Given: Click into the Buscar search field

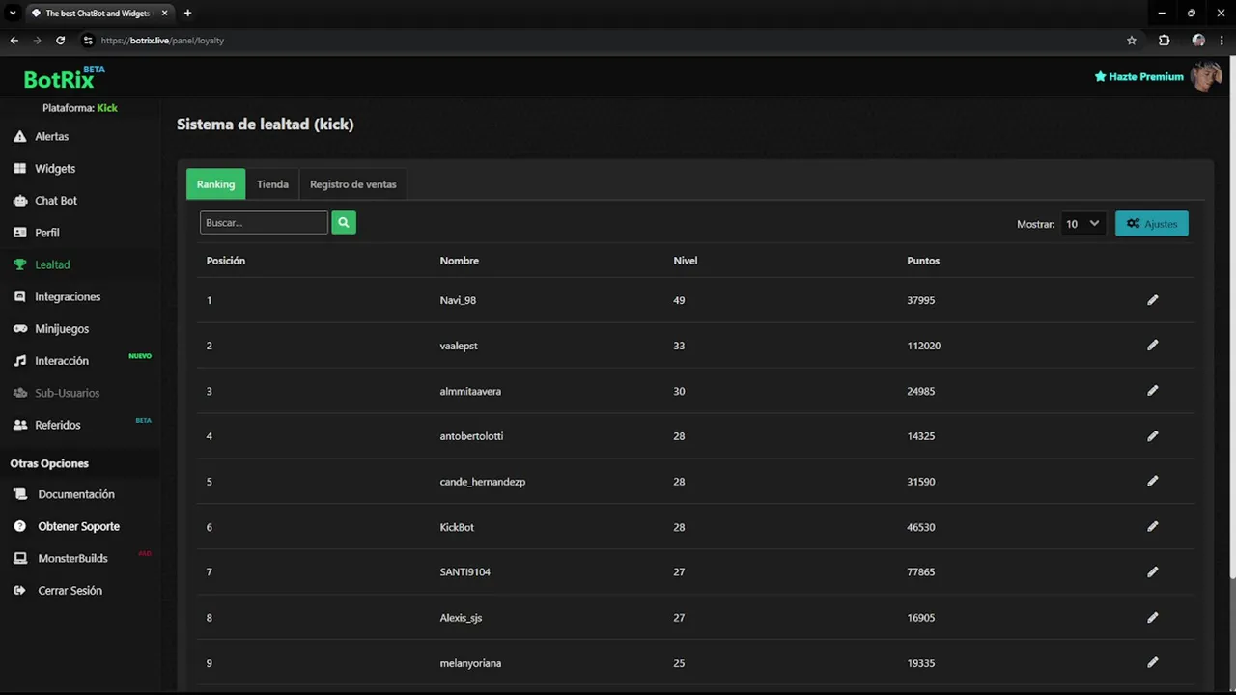Looking at the screenshot, I should [x=264, y=223].
